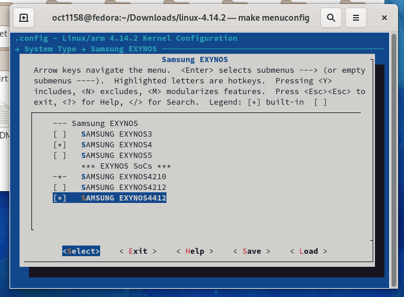Open the terminal hamburger menu
The width and height of the screenshot is (404, 297).
pos(356,18)
